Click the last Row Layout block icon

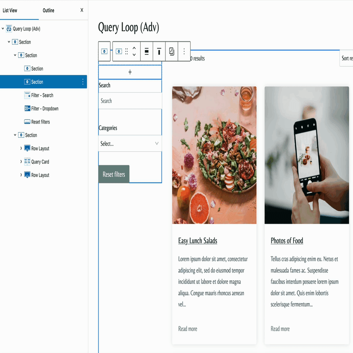pos(27,175)
